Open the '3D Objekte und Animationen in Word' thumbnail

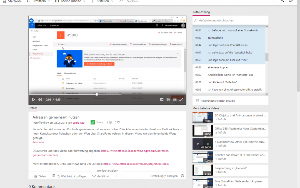[202, 118]
